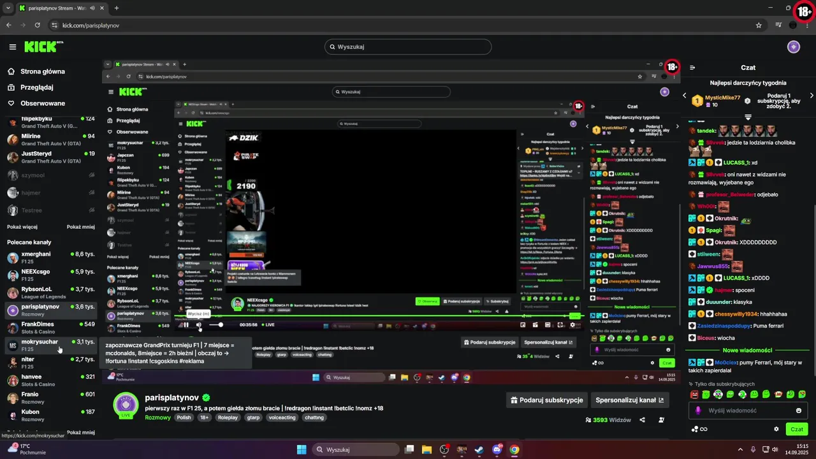The width and height of the screenshot is (816, 459).
Task: Collapse the Czat panel using the header icon
Action: [692, 68]
